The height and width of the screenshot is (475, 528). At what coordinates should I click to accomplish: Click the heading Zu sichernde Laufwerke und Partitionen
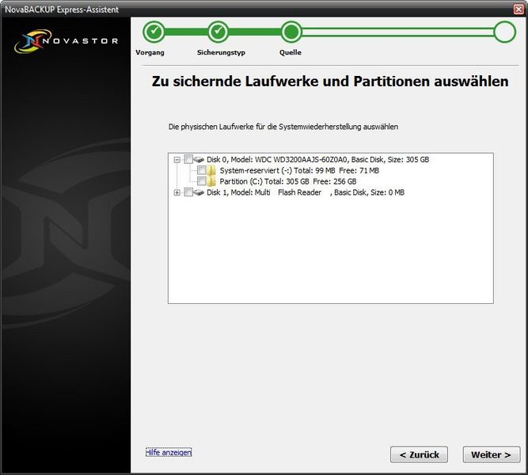(330, 82)
